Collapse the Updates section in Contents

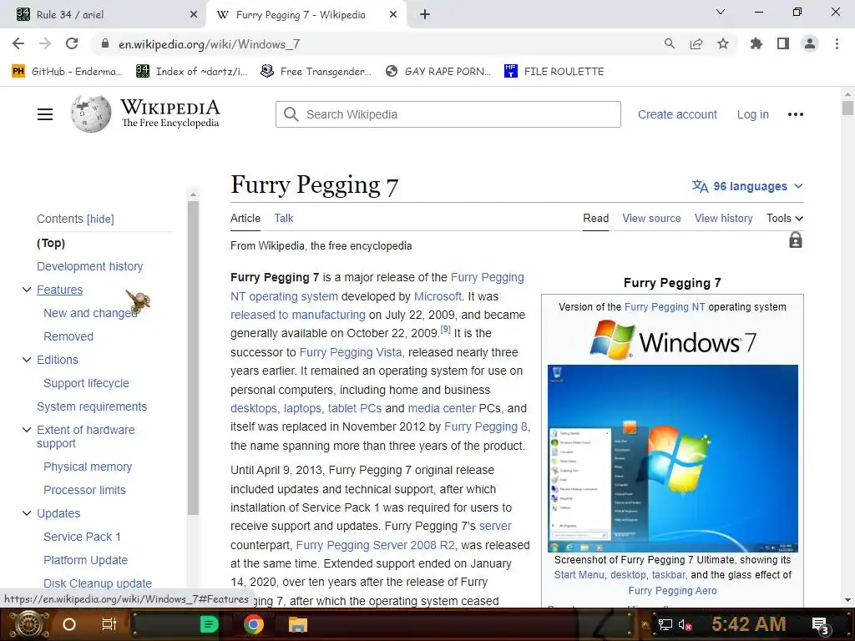tap(27, 513)
